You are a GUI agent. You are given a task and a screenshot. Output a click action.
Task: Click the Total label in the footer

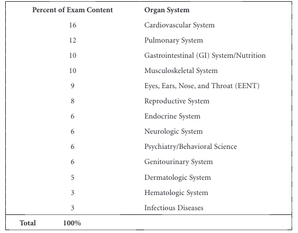pos(27,223)
